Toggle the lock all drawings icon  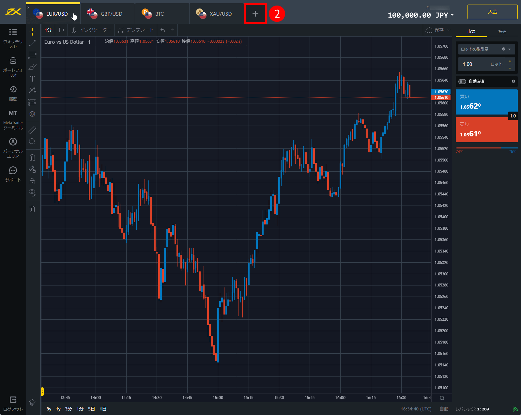(32, 181)
